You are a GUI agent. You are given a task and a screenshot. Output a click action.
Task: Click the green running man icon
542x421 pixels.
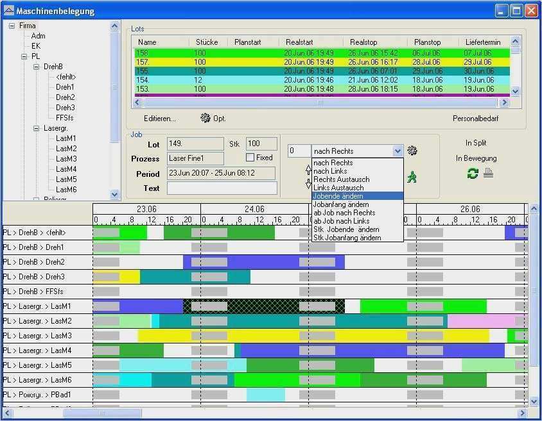click(412, 177)
